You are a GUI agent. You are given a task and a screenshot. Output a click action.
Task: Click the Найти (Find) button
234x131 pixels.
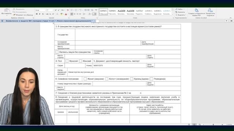tap(180, 9)
